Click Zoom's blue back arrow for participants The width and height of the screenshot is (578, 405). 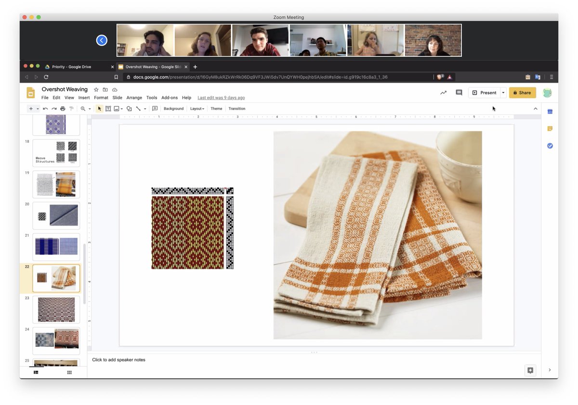[x=102, y=40]
